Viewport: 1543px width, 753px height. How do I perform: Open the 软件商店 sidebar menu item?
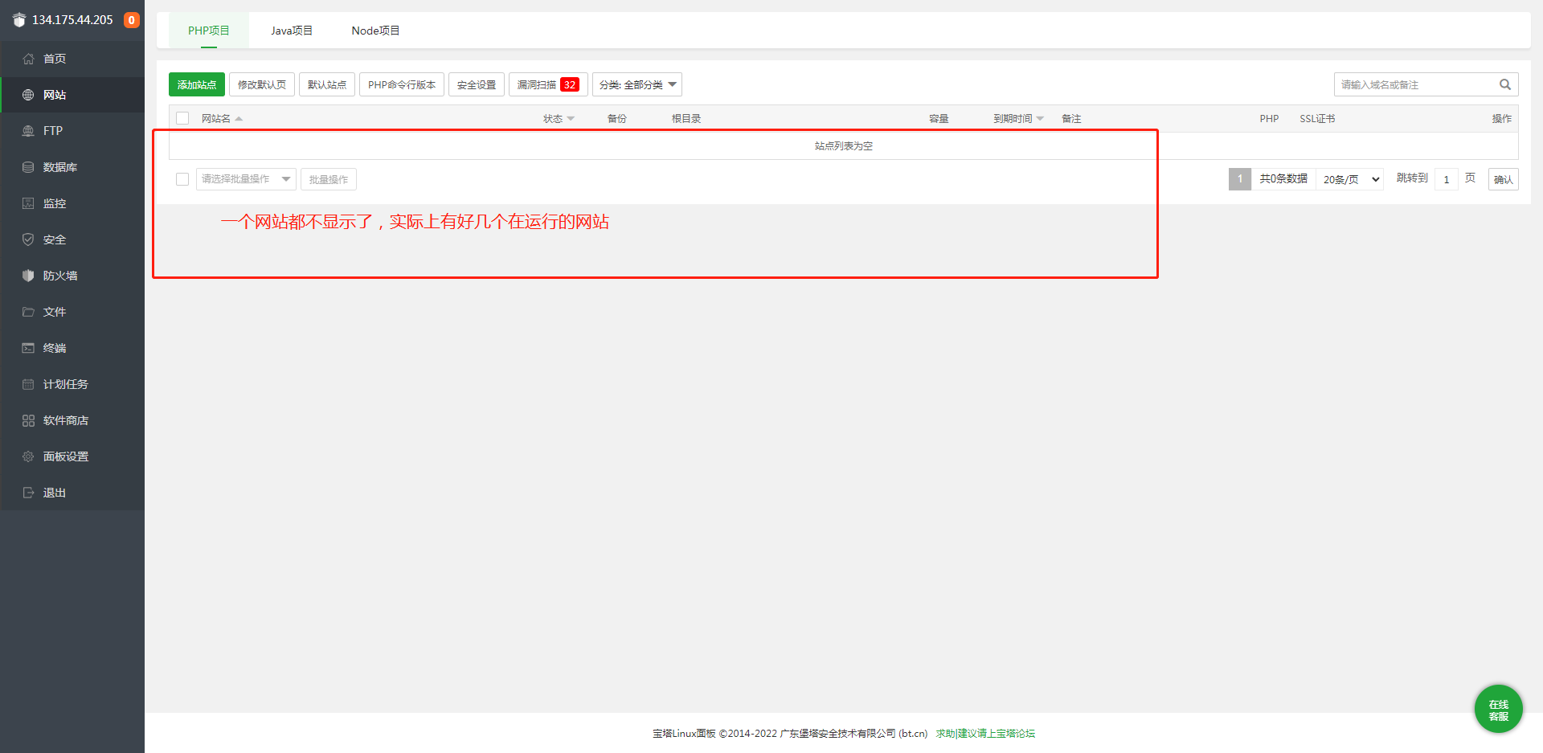[72, 420]
